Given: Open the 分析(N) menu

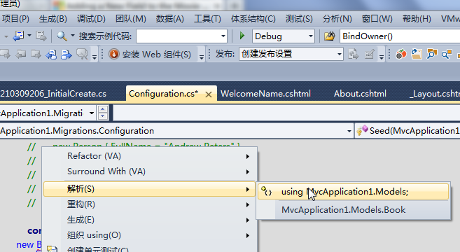Looking at the screenshot, I should [337, 19].
